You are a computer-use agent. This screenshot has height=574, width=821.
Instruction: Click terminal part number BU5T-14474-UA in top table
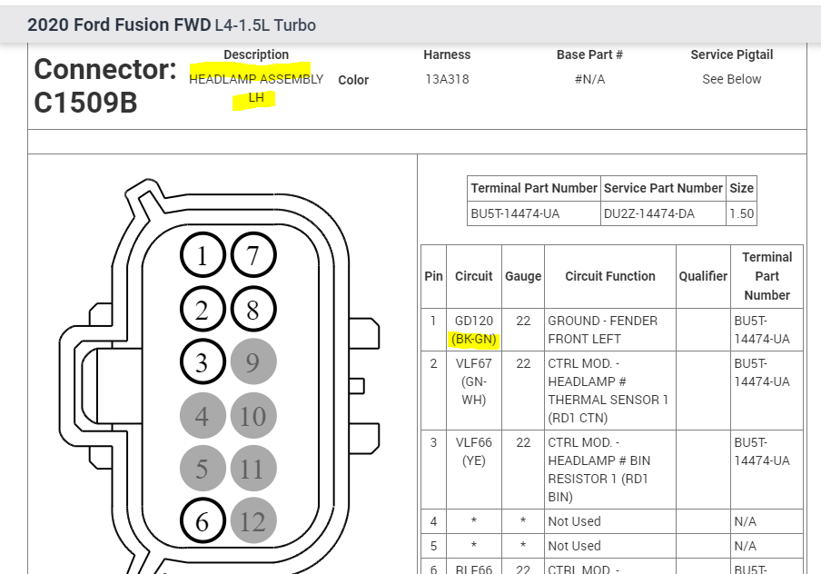(x=515, y=213)
